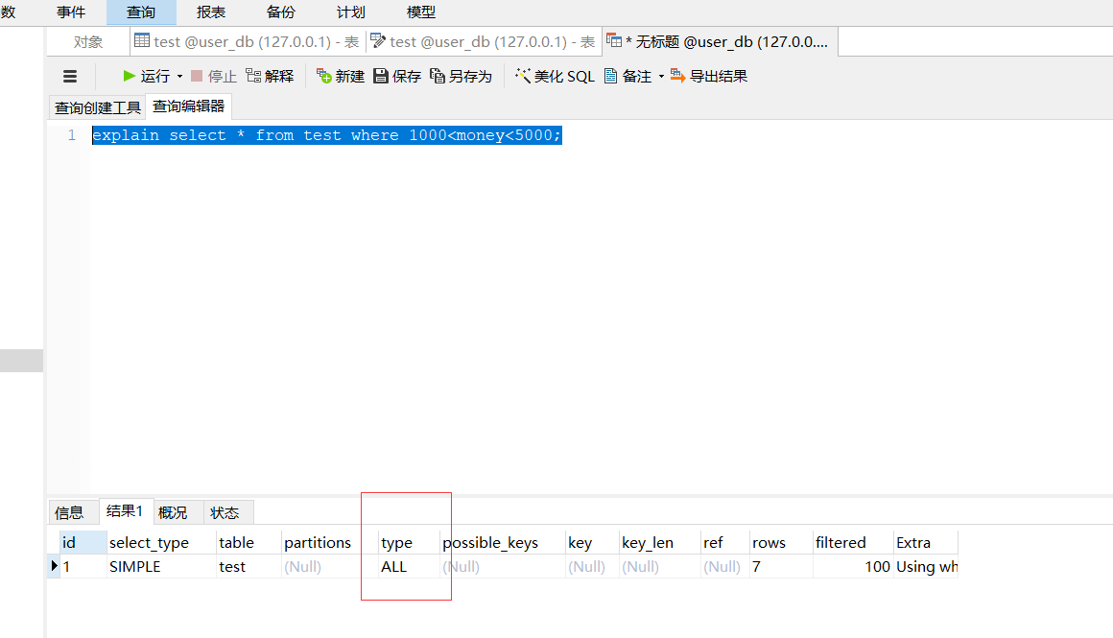Click the Comment (备注) icon
Screen dimensions: 1113x638
click(610, 76)
